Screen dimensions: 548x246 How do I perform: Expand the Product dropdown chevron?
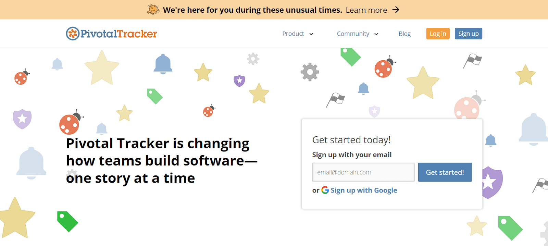click(311, 34)
